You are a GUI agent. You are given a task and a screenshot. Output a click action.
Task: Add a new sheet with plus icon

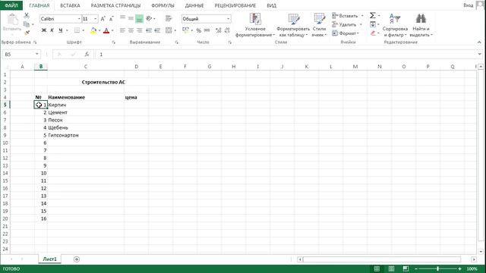tap(77, 259)
